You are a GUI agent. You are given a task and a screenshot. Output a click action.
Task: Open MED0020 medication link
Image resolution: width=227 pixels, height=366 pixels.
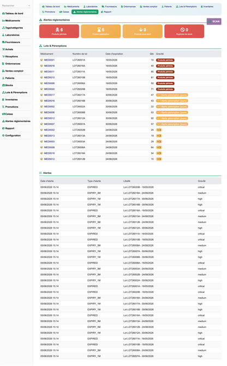(x=49, y=89)
